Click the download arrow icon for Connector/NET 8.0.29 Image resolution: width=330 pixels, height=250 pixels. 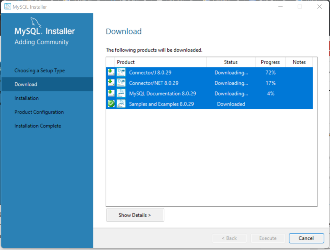point(111,83)
